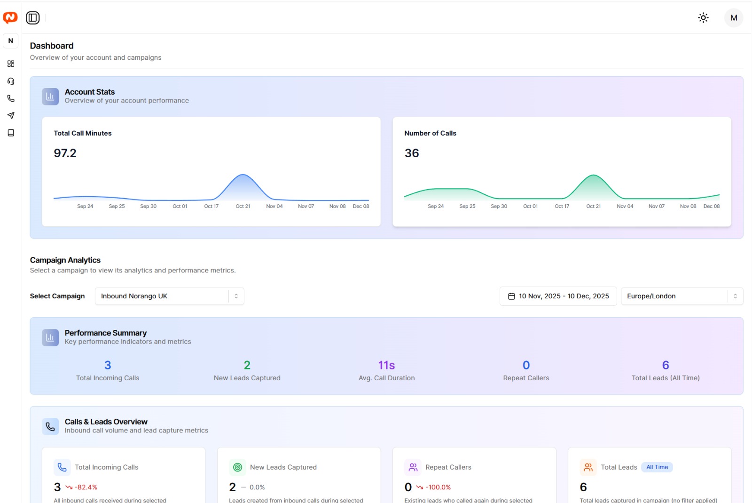The image size is (752, 503).
Task: Open the book icon in sidebar
Action: (x=11, y=133)
